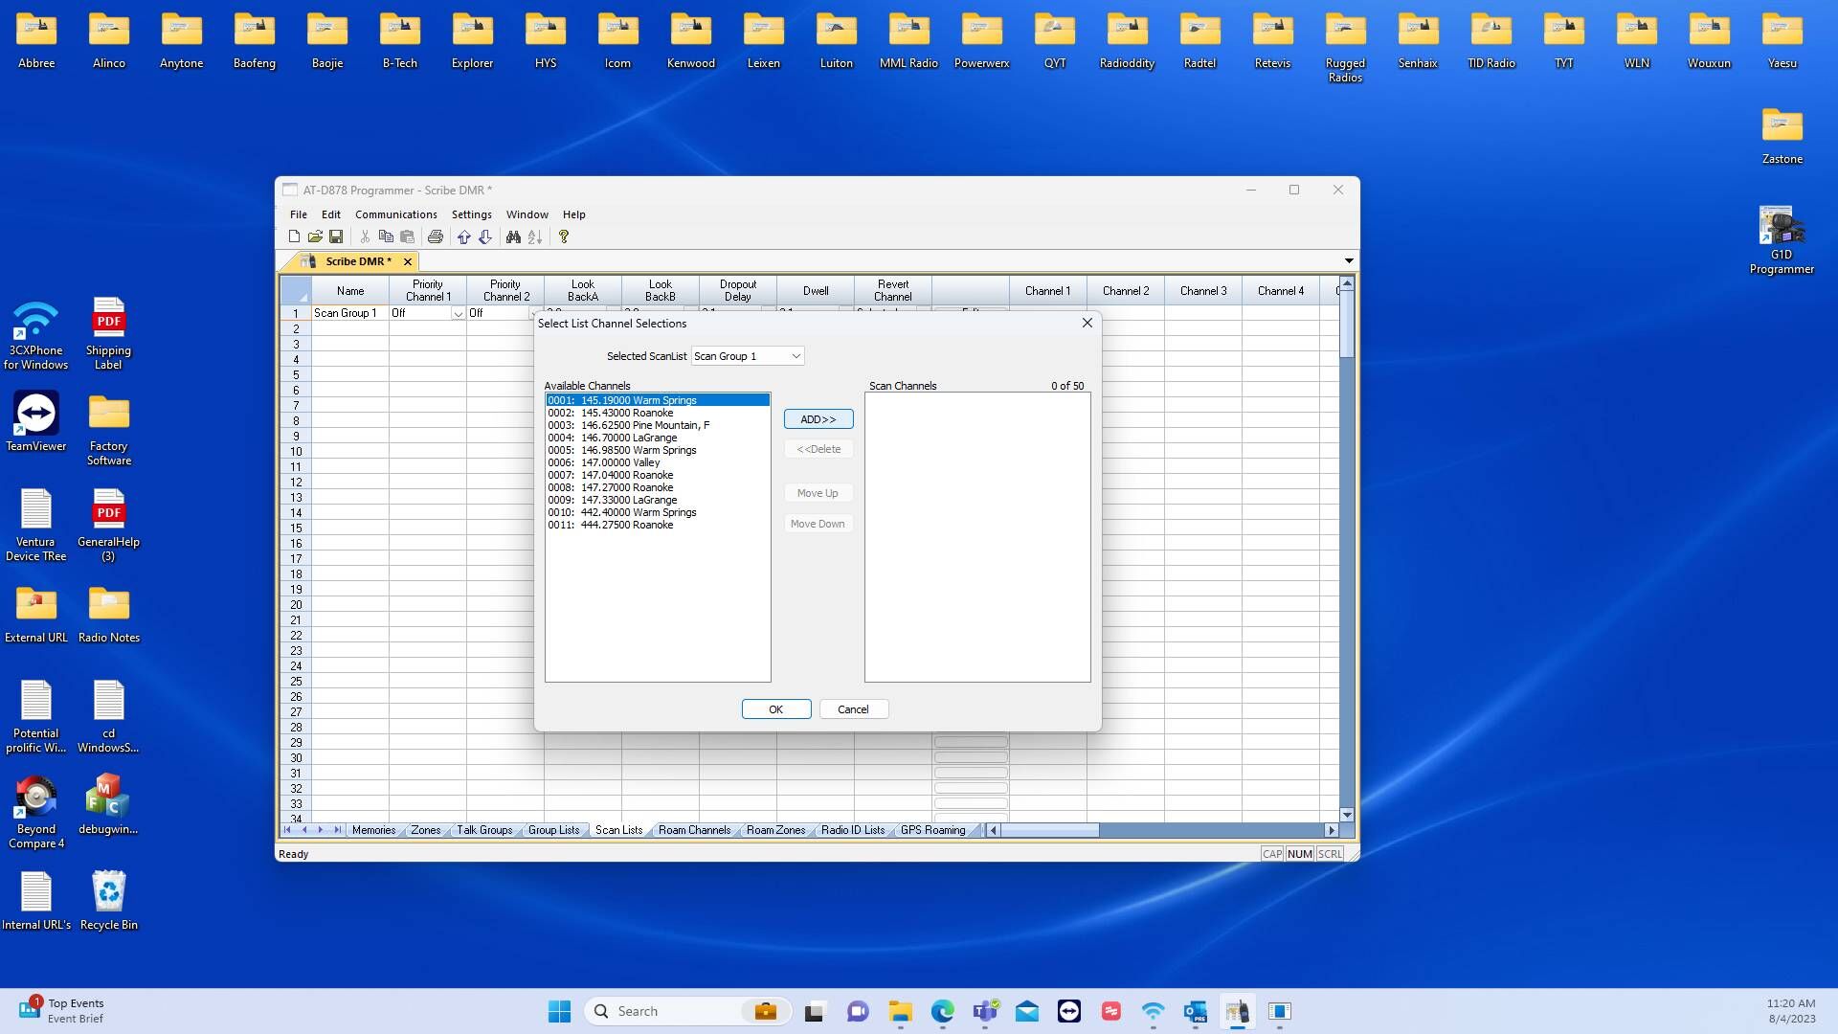Click the Print toolbar icon
Image resolution: width=1838 pixels, height=1034 pixels.
[x=436, y=236]
